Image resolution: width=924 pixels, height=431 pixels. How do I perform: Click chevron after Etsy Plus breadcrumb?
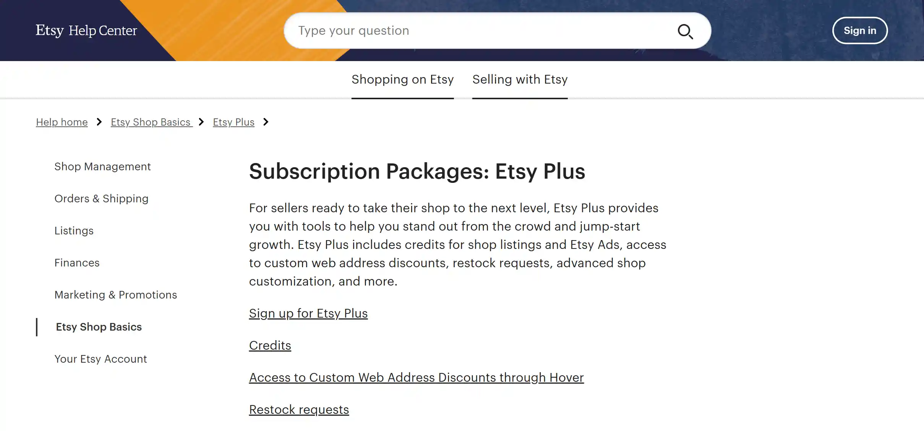click(266, 122)
